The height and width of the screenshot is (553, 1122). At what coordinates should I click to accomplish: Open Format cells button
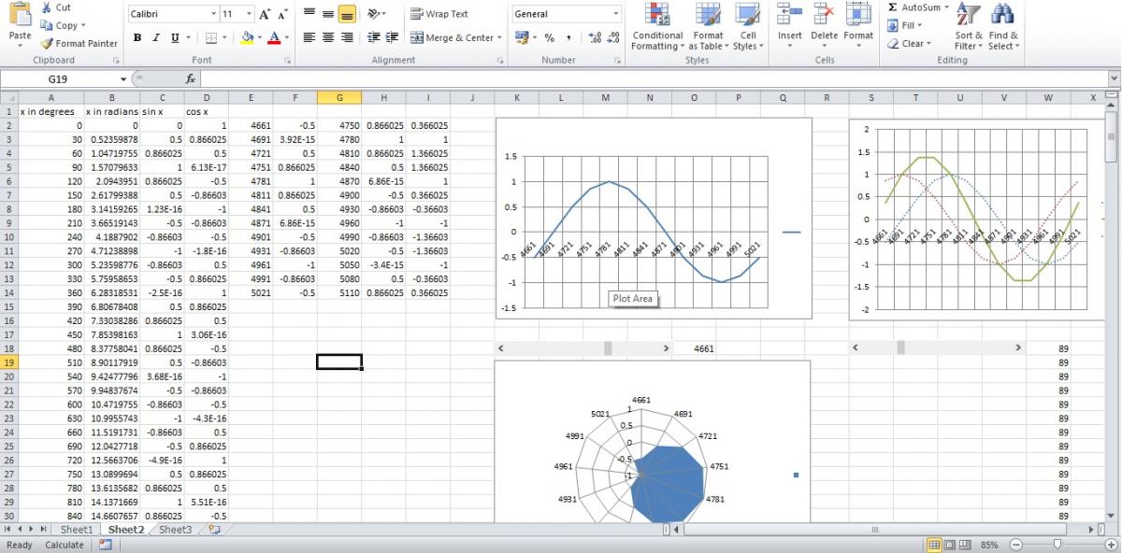point(858,27)
